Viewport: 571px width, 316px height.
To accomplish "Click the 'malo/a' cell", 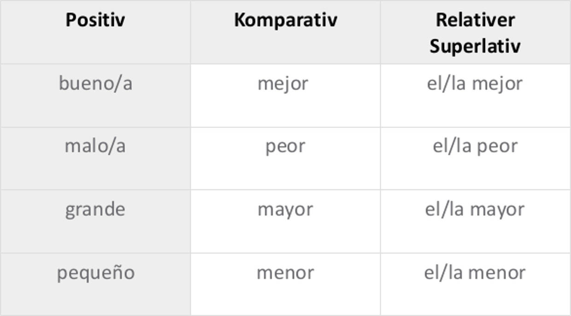I will tap(95, 146).
